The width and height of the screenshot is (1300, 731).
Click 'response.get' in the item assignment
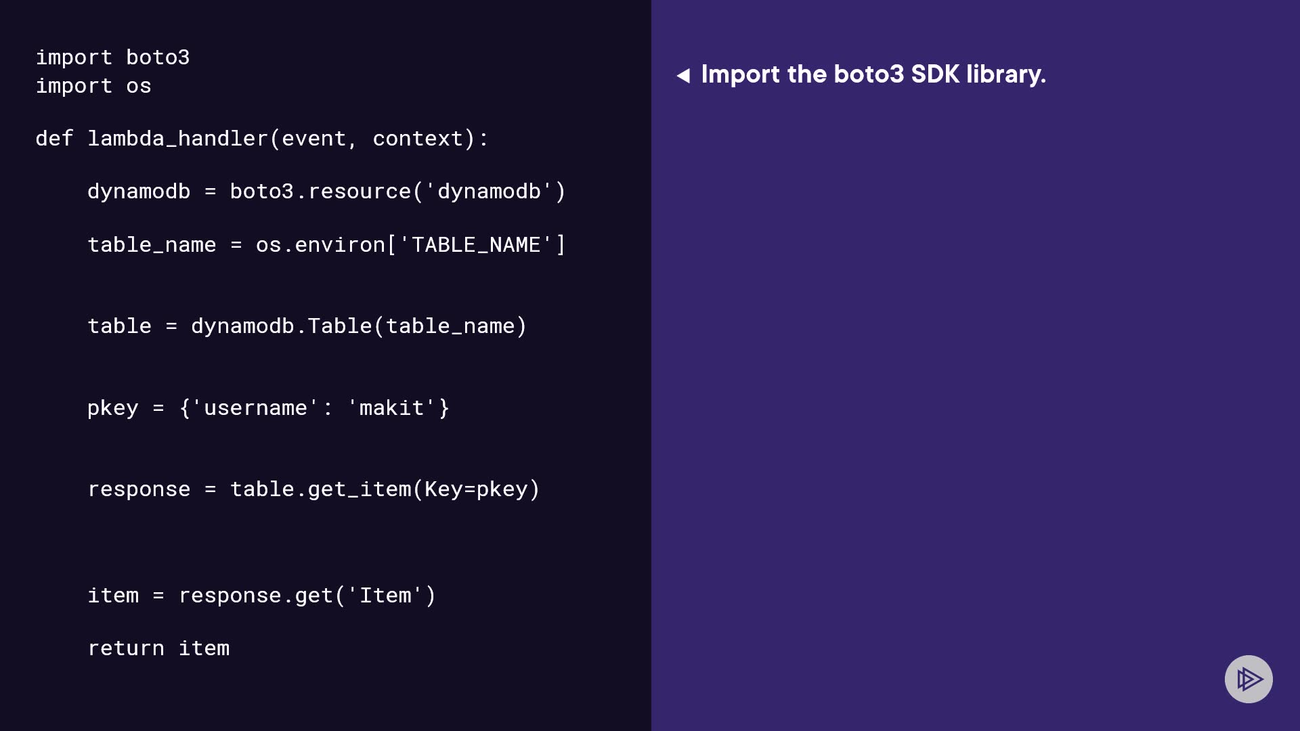click(x=255, y=596)
